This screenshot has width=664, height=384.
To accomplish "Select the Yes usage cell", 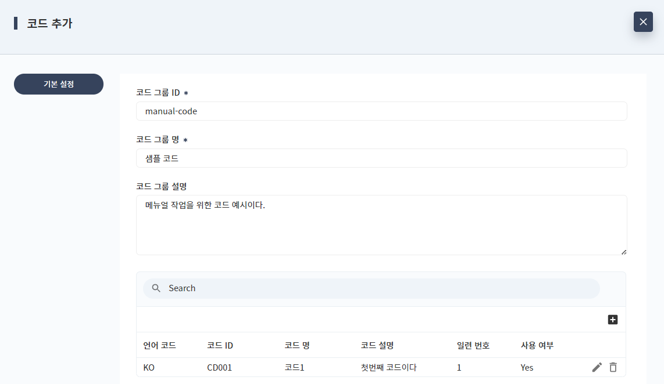I will pos(527,368).
